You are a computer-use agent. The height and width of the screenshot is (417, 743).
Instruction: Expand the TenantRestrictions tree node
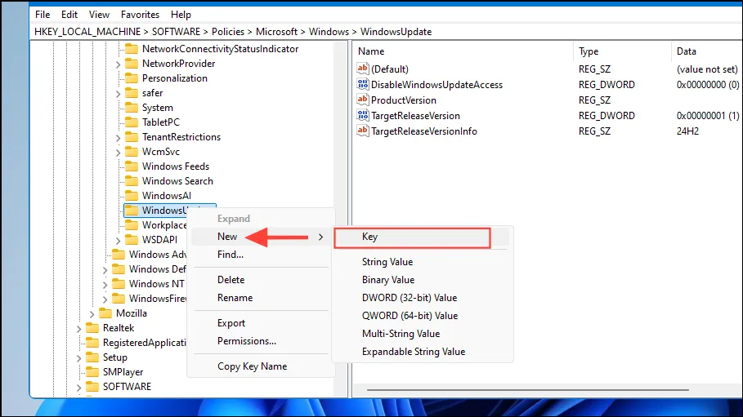tap(119, 138)
